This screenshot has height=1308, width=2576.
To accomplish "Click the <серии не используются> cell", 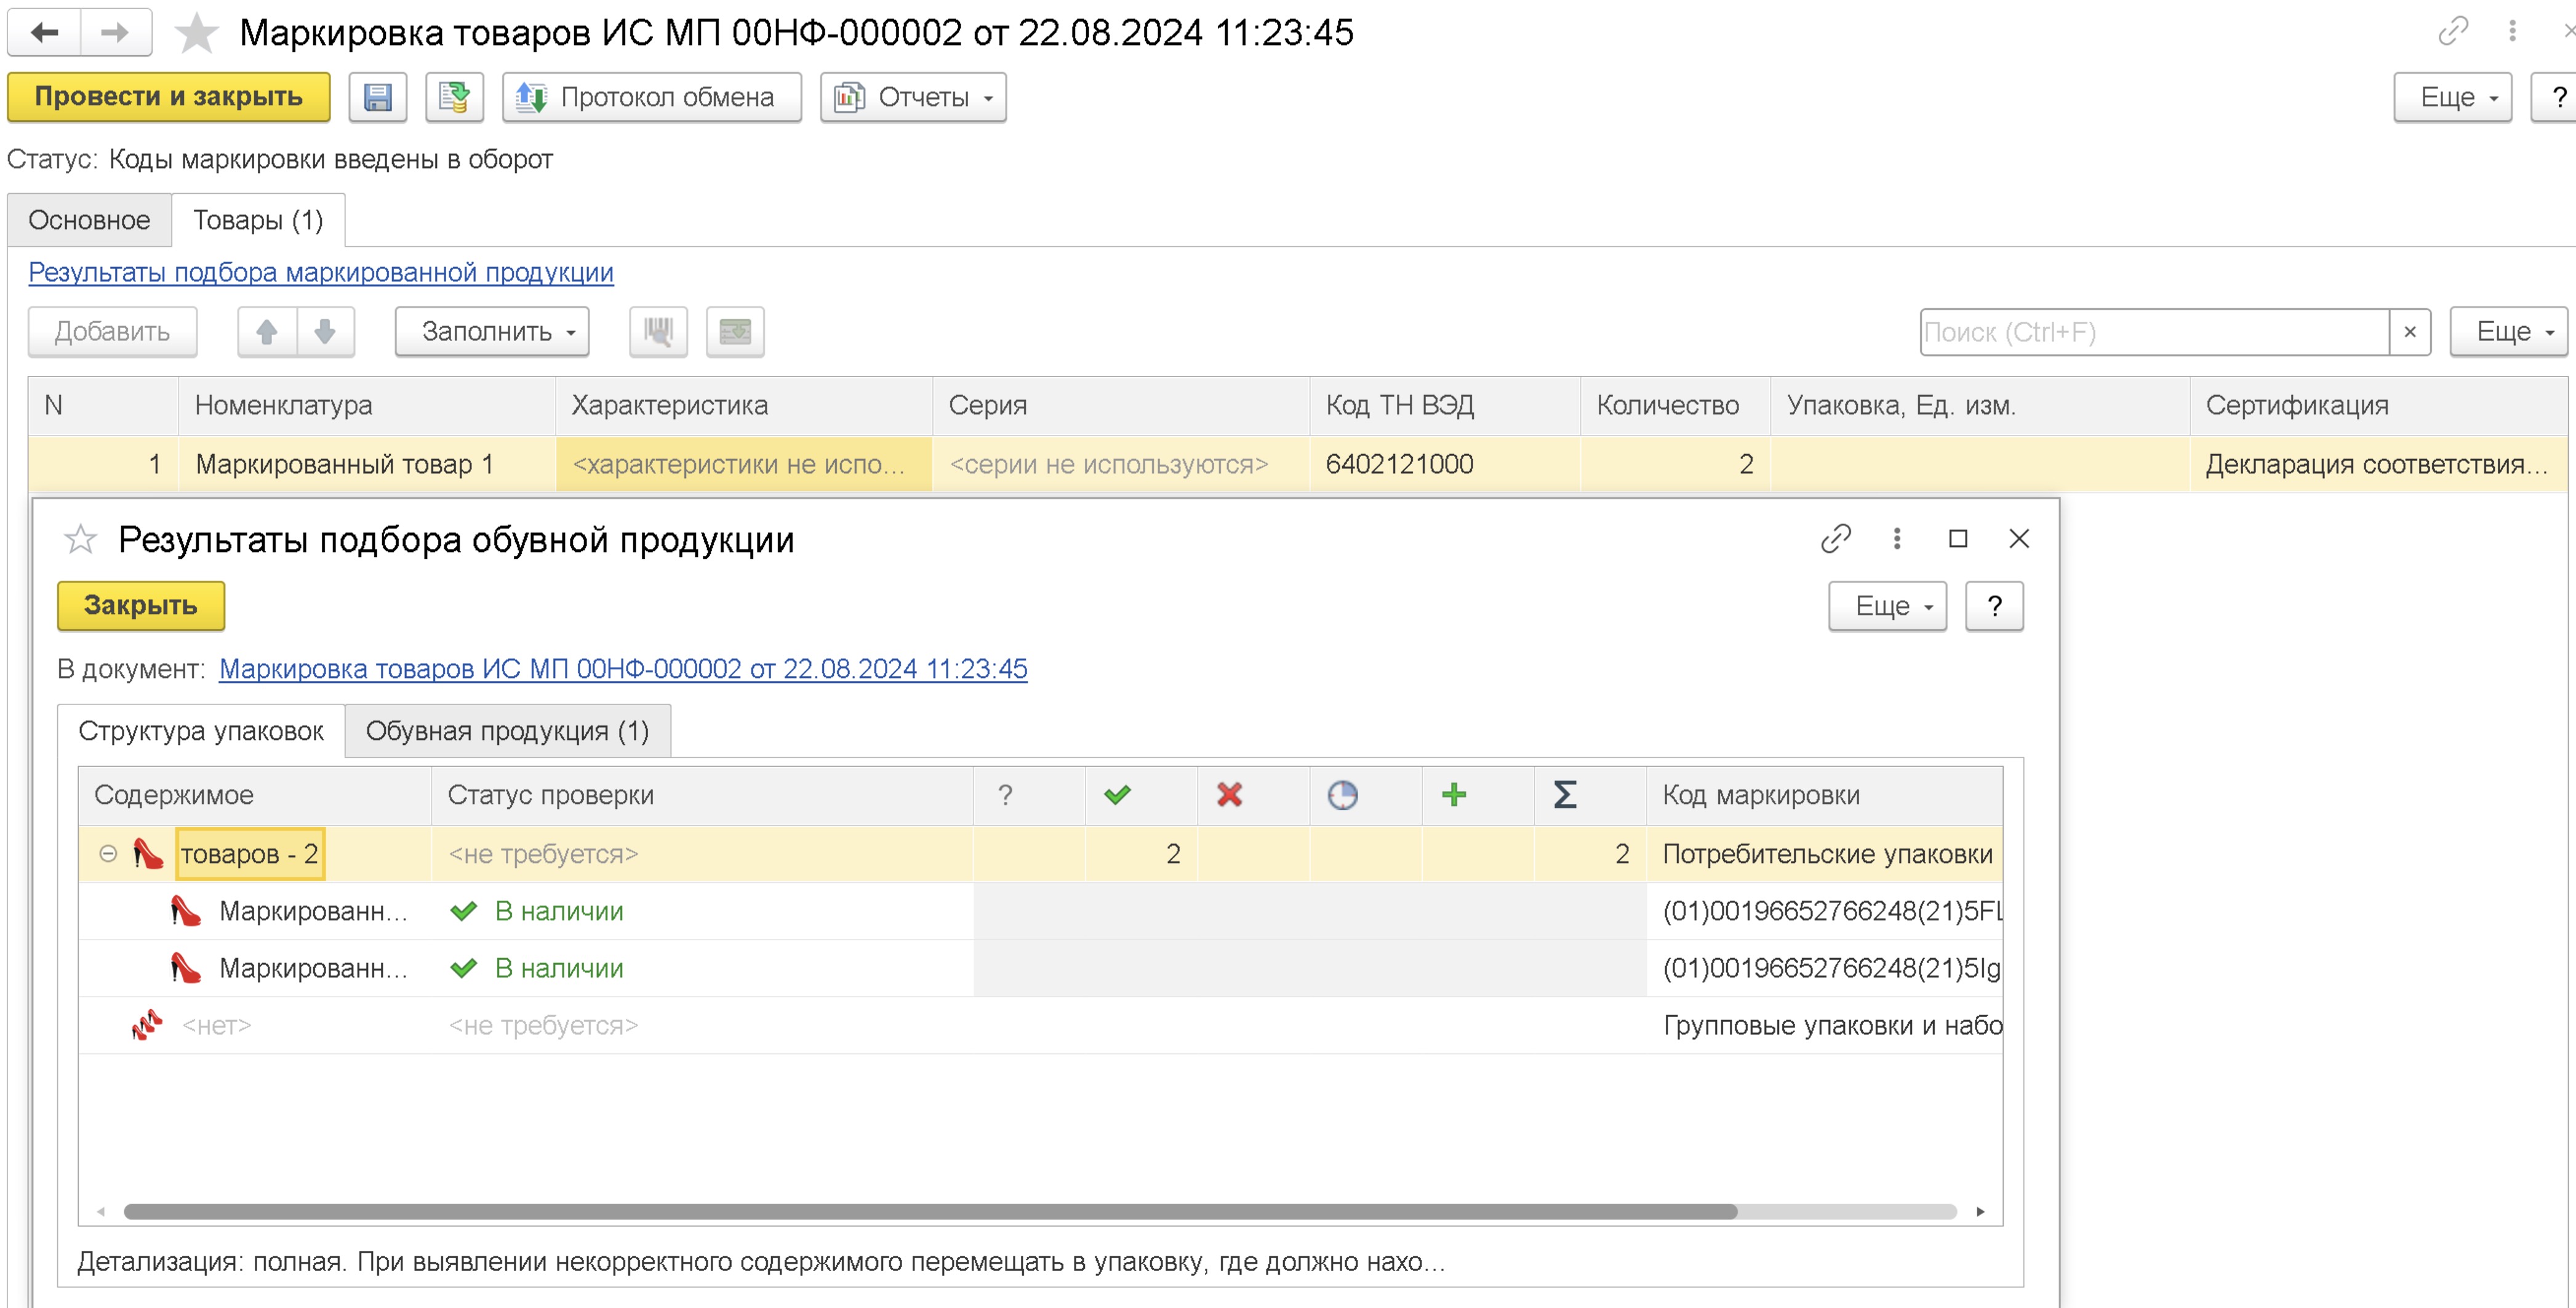I will [1121, 464].
